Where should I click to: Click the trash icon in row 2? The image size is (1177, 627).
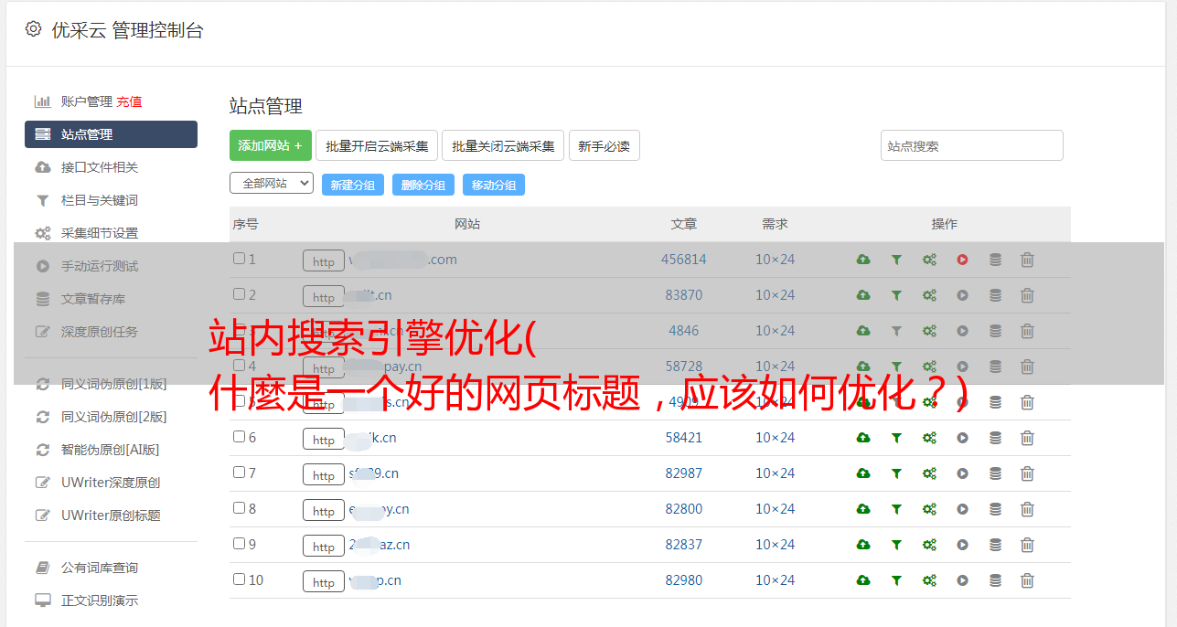click(1027, 295)
